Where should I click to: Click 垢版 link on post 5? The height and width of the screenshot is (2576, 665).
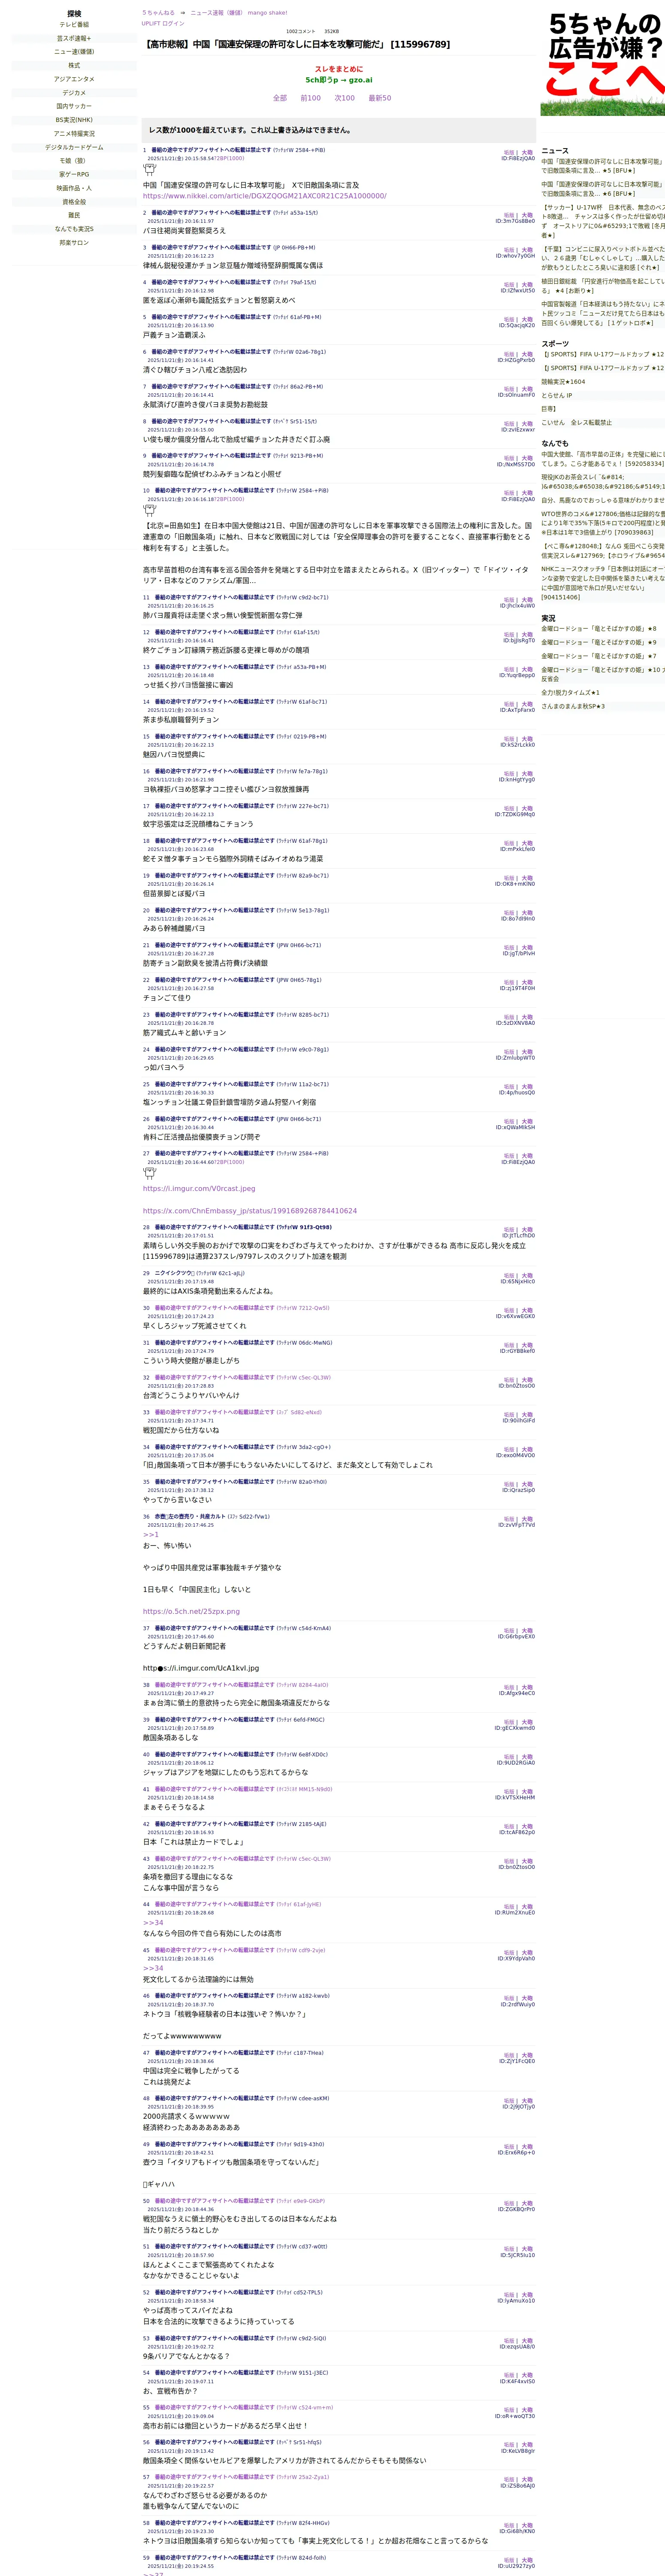(509, 320)
